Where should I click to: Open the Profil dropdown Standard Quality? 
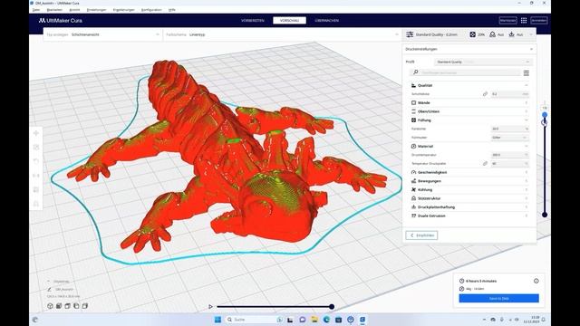483,62
